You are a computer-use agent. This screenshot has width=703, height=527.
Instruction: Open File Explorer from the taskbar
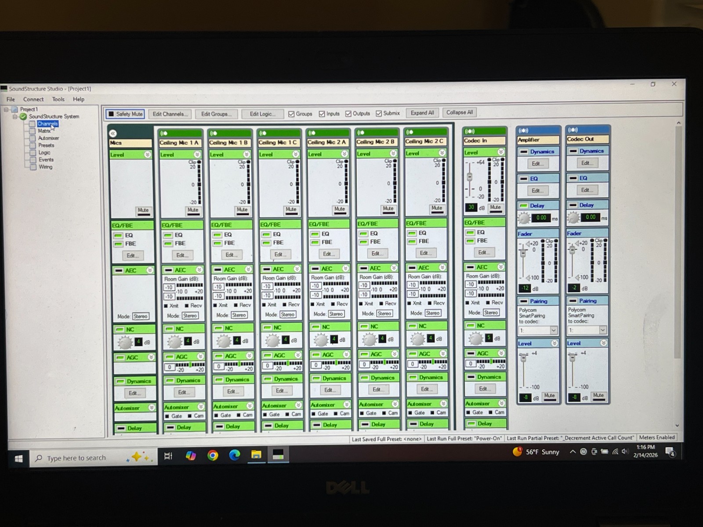256,455
